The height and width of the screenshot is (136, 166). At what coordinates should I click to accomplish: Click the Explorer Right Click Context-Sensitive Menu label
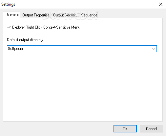coord(46,27)
